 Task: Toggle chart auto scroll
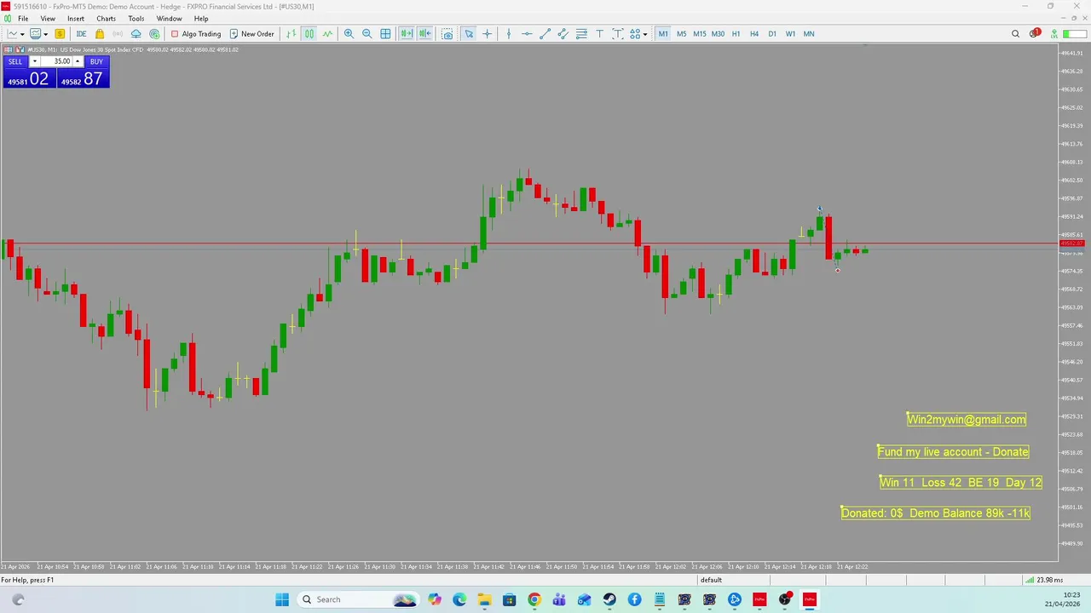(x=407, y=34)
